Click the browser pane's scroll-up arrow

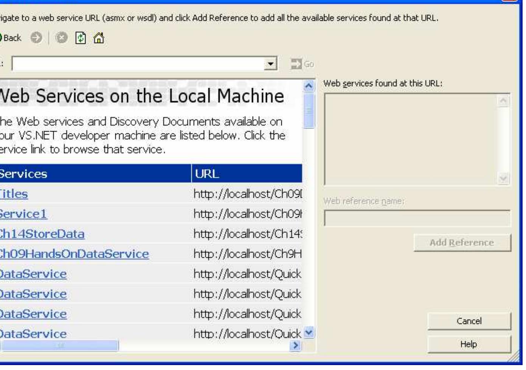pos(309,86)
